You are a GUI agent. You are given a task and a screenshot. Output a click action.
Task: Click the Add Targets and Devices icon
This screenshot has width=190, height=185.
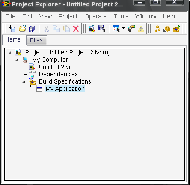92,29
